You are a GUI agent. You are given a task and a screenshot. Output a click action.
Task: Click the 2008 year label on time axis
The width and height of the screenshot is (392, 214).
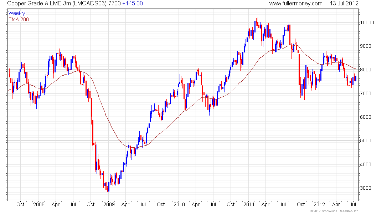39,204
